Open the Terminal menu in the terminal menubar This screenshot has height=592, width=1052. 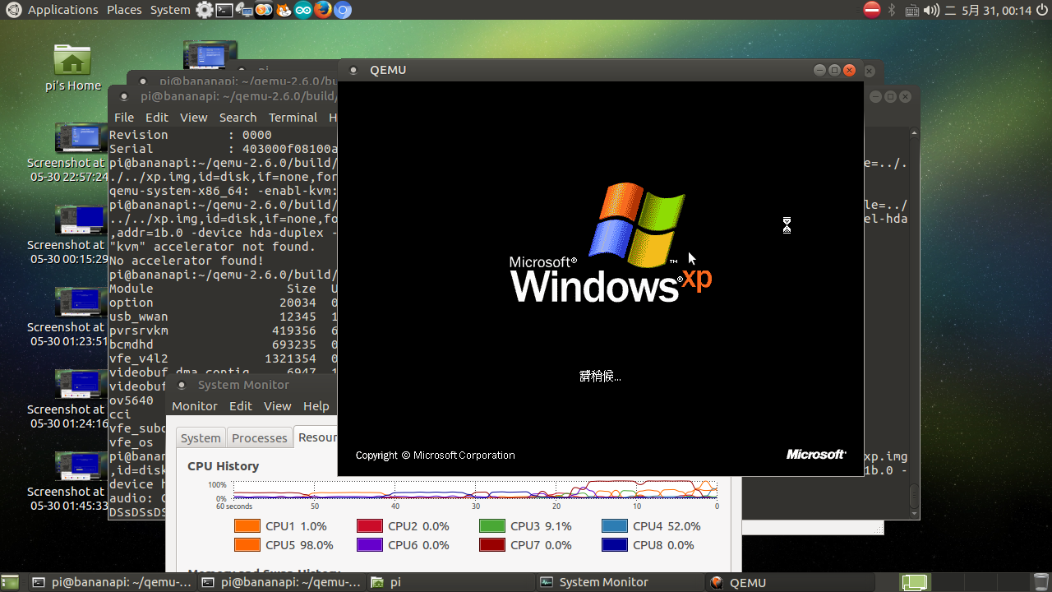(293, 118)
